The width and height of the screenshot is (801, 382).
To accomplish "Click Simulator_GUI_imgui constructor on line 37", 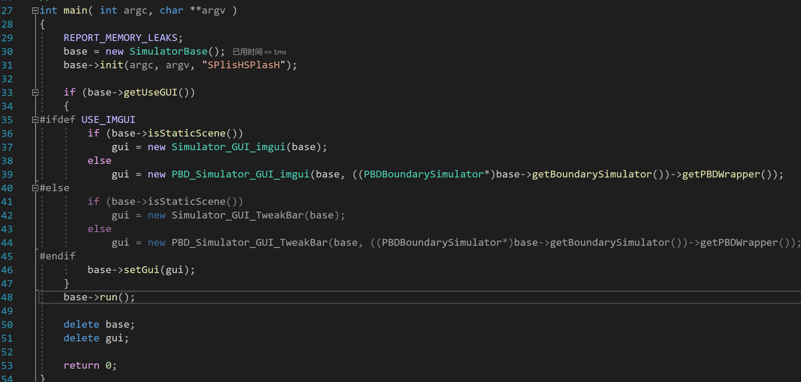I will tap(228, 147).
